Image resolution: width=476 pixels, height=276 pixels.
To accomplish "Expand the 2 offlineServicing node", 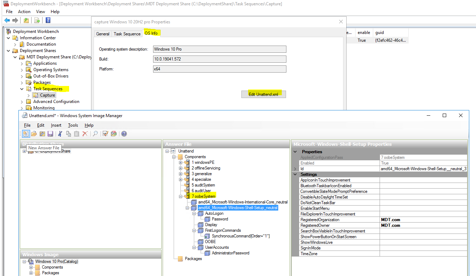I will 180,168.
